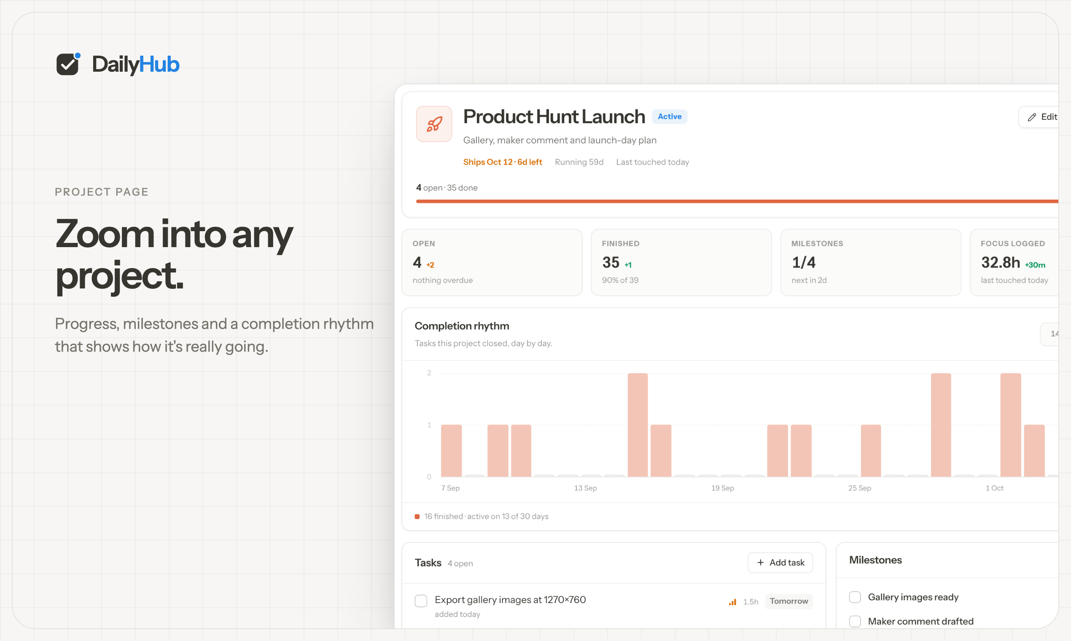Screen dimensions: 1071x641
Task: Click the tall bar above 1 Oct
Action: 1011,425
